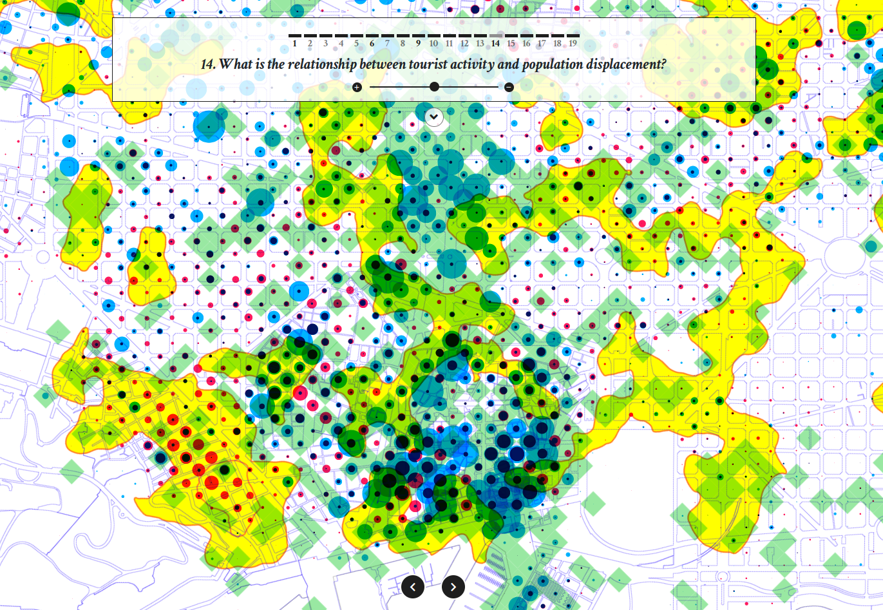The image size is (883, 610).
Task: Select question 10 step
Action: pos(433,42)
